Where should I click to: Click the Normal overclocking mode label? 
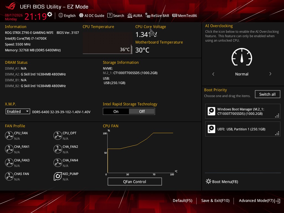click(242, 74)
